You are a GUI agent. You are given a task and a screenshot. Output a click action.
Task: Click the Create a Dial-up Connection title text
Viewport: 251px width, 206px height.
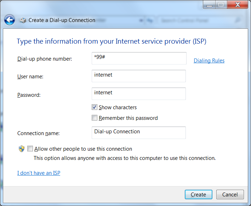click(62, 20)
